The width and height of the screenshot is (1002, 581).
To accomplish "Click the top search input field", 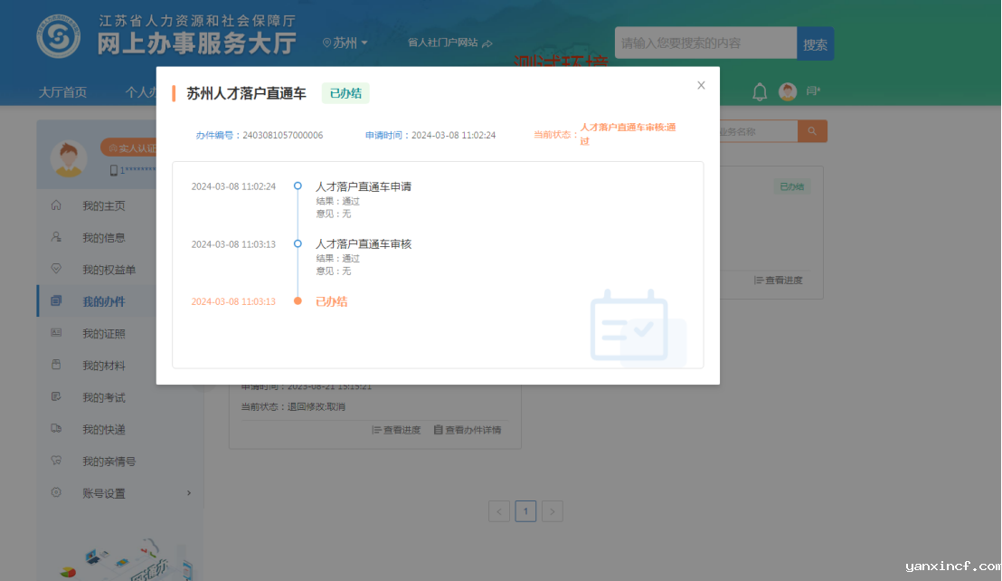I will 705,43.
